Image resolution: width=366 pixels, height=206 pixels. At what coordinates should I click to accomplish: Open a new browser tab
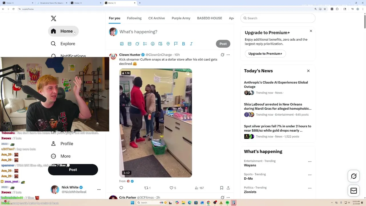140,3
